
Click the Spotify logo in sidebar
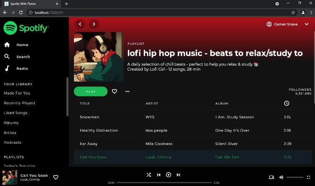[x=26, y=28]
